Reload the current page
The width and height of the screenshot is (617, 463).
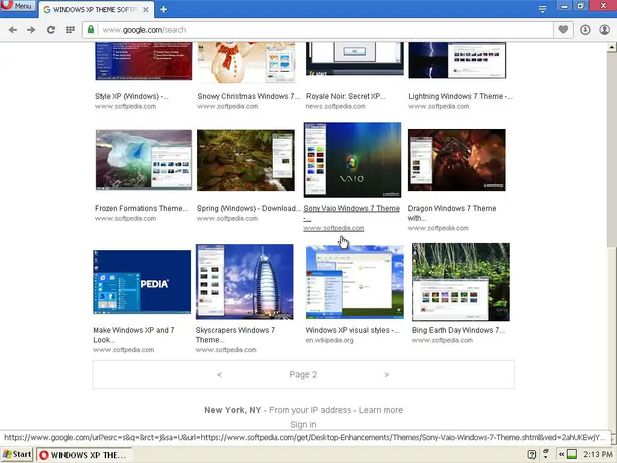(x=51, y=30)
